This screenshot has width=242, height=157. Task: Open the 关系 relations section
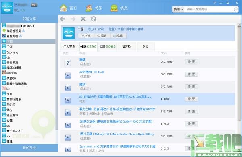[x=94, y=8]
